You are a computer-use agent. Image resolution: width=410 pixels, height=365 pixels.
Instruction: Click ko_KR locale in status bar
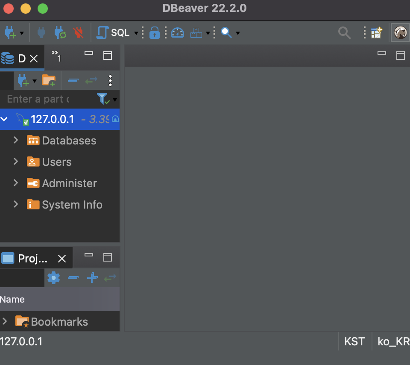point(393,341)
